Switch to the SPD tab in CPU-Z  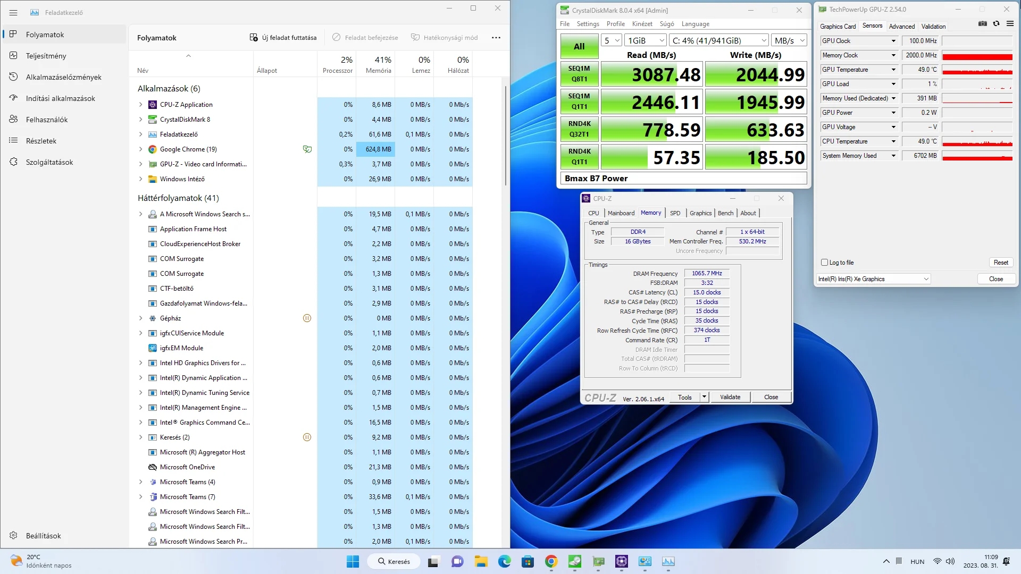[675, 213]
